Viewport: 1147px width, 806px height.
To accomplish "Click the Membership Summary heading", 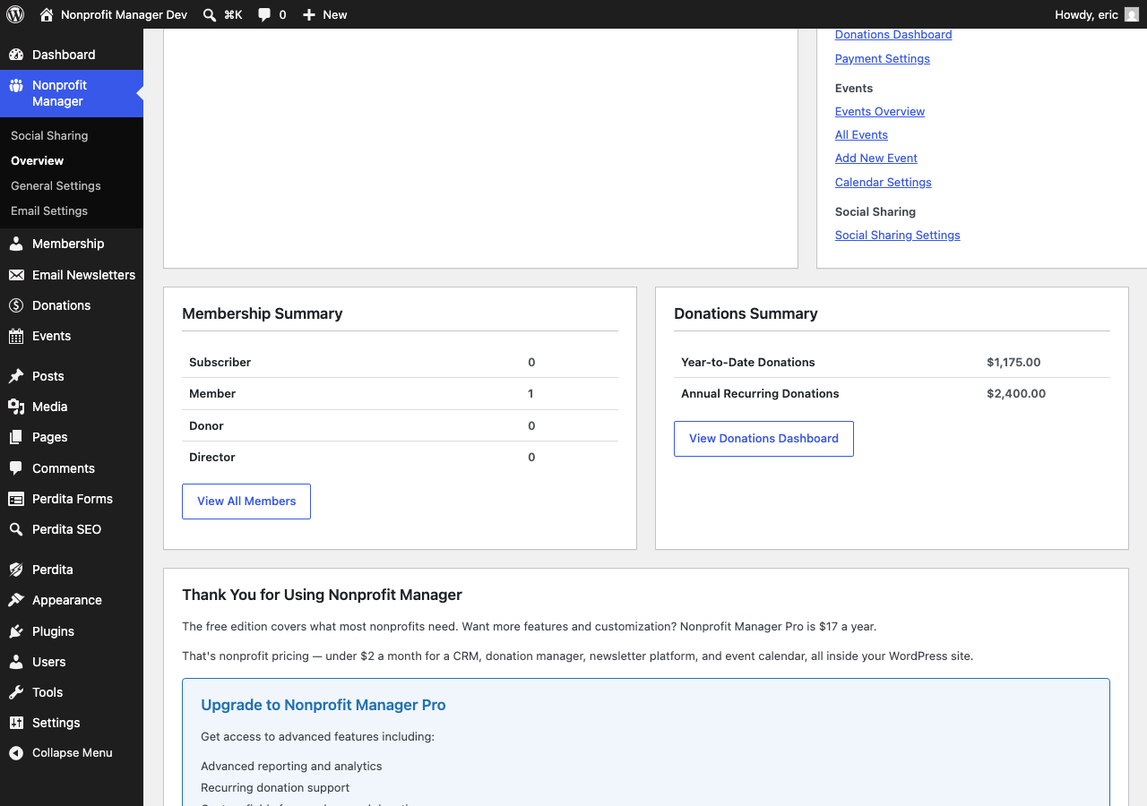I will pyautogui.click(x=263, y=313).
